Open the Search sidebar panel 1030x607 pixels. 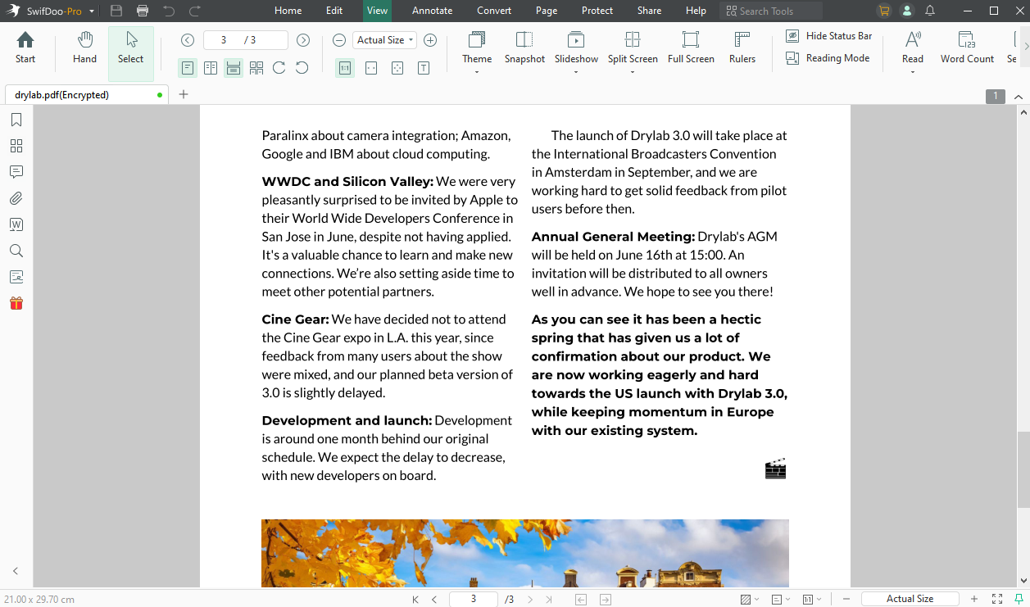(16, 251)
